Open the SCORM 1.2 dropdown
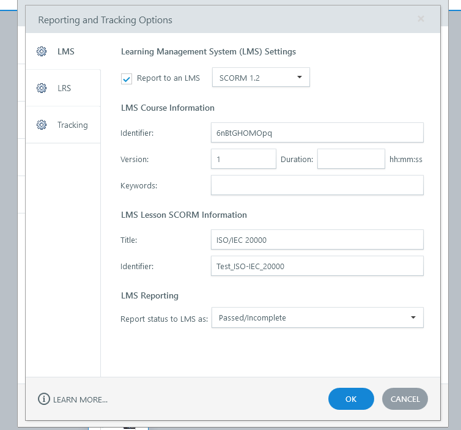 (261, 77)
